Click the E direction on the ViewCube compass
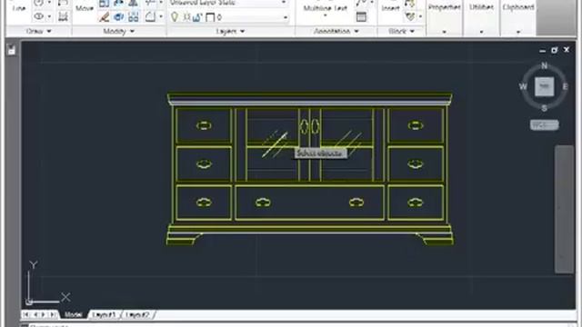 [566, 87]
